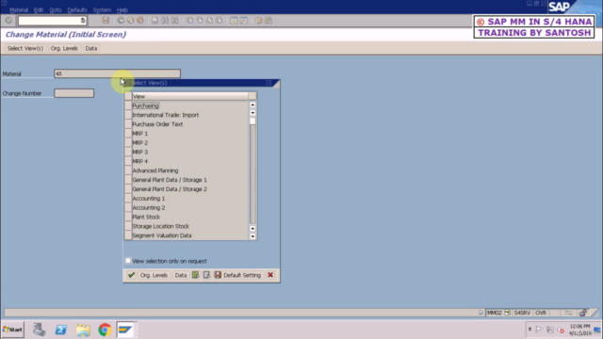This screenshot has height=339, width=603.
Task: Open the Windows Start button
Action: [x=12, y=330]
